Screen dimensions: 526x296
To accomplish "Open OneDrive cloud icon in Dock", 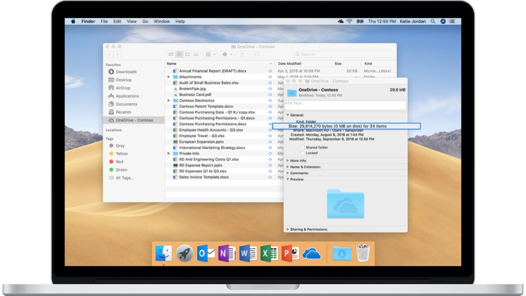I will [312, 254].
